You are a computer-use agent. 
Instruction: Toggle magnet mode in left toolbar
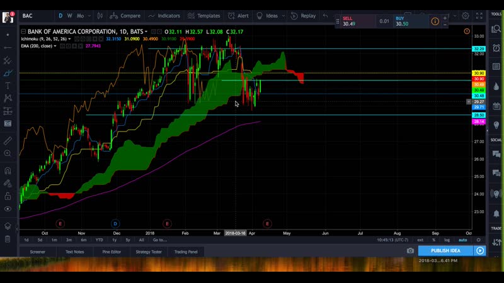tap(8, 170)
